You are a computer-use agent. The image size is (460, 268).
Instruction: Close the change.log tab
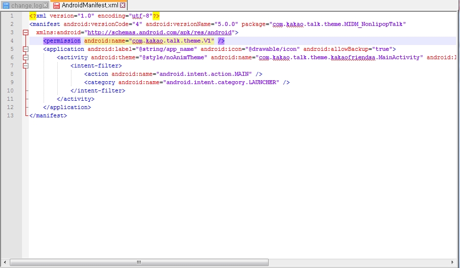pos(46,5)
